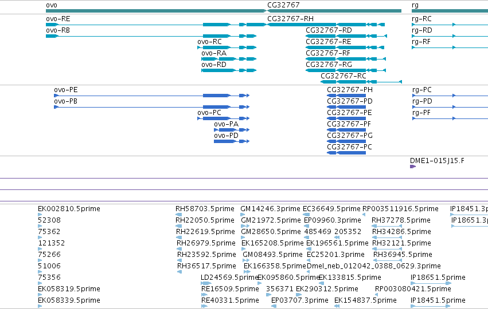The image size is (488, 309).
Task: Click EST EP03707.3prime
Action: [x=300, y=300]
